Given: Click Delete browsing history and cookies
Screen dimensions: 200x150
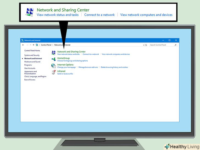Looking at the screenshot, I should click(x=114, y=67).
